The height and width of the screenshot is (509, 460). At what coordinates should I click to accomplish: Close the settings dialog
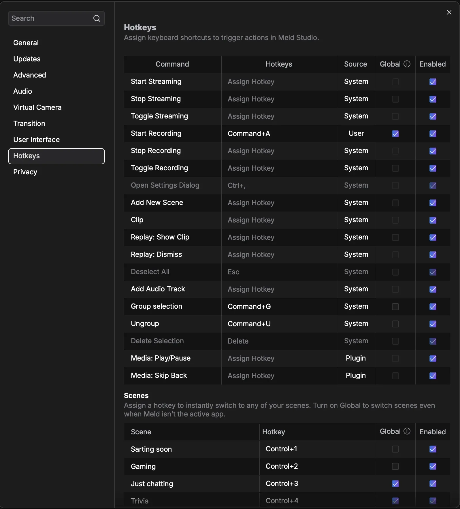click(x=449, y=12)
